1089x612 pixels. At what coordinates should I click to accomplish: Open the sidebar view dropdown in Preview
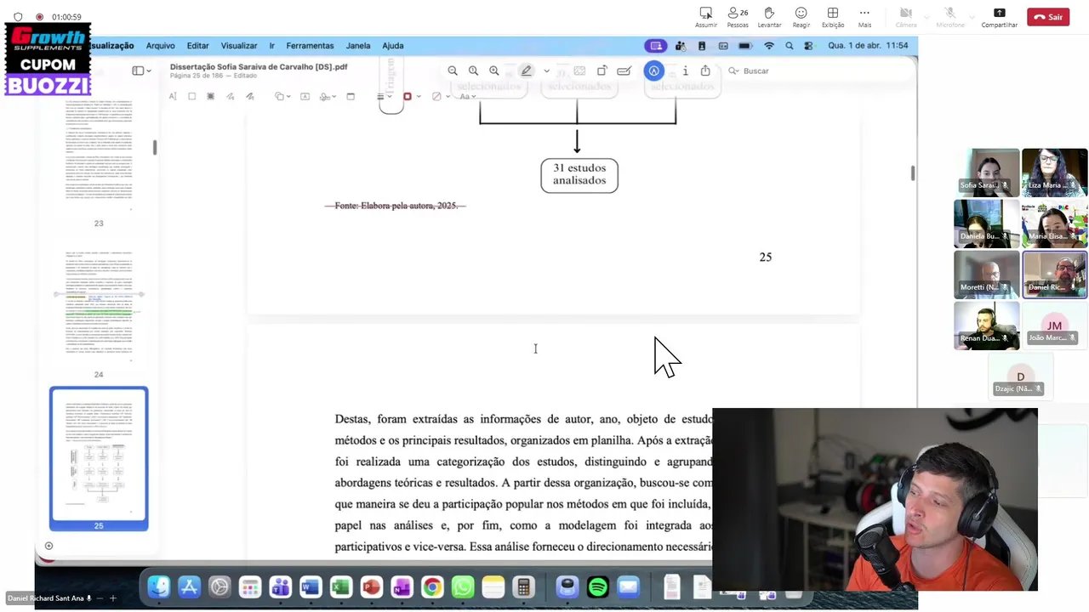click(142, 71)
